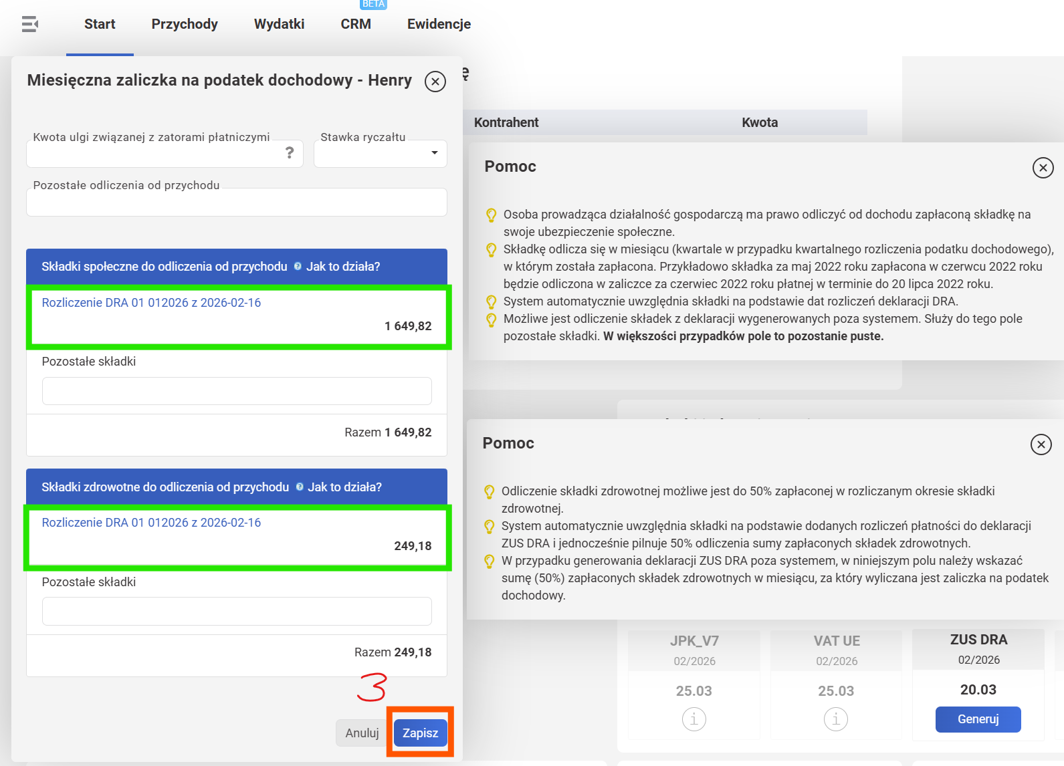Close the upper Pomoc help panel

tap(1043, 168)
